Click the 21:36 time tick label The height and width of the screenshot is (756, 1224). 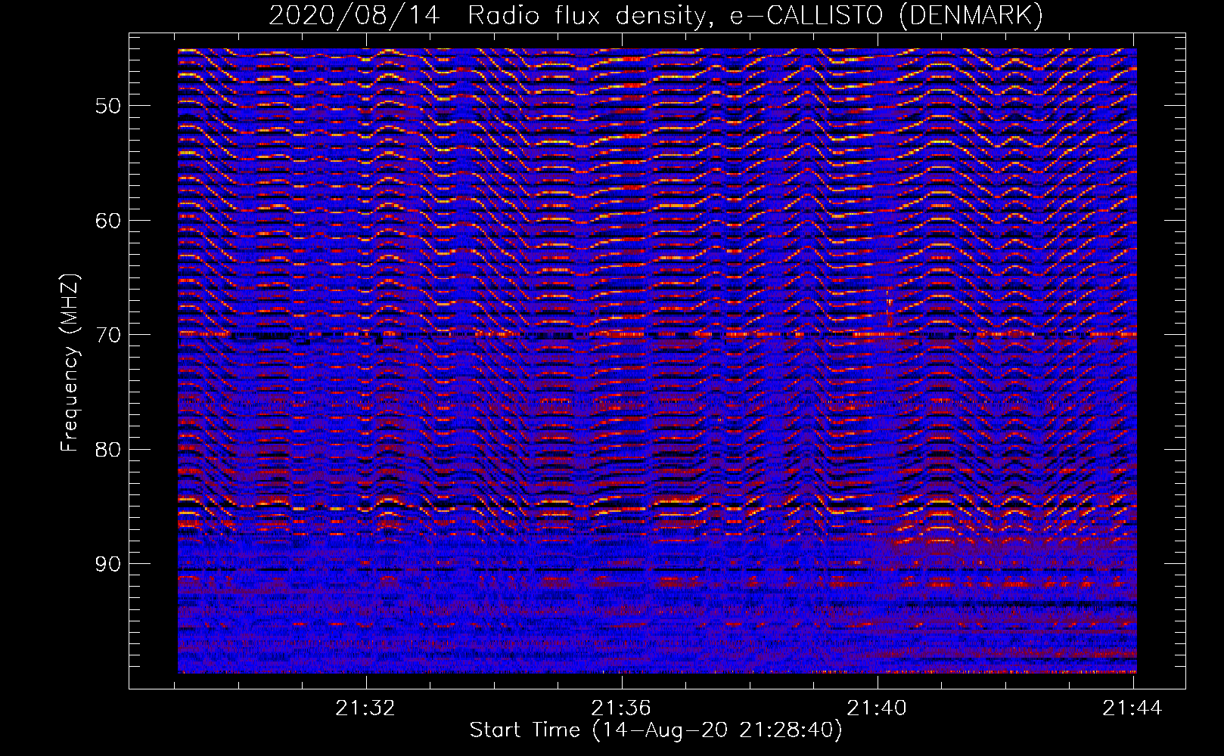tap(621, 708)
